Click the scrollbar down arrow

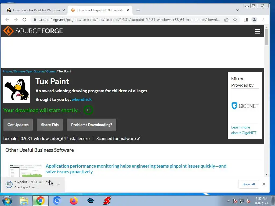[266, 174]
